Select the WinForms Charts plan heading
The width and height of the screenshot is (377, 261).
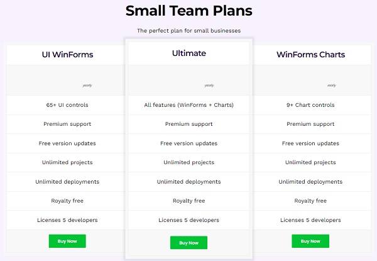310,55
